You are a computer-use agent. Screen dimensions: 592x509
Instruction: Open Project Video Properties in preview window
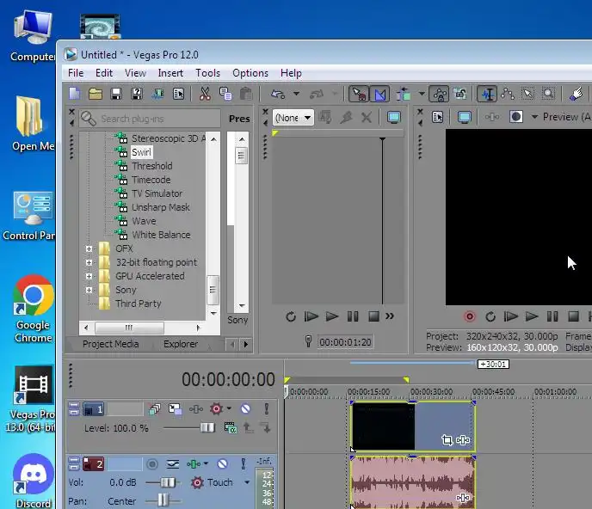coord(438,117)
